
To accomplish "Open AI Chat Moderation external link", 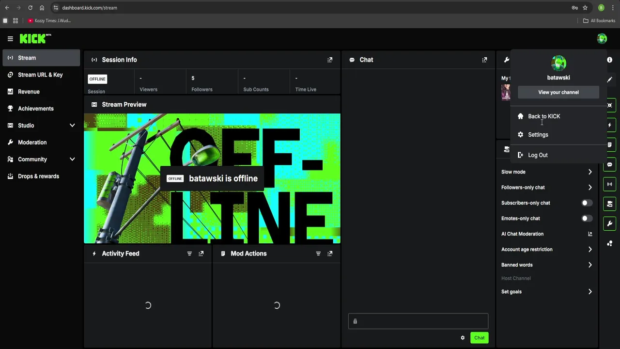I will click(x=590, y=234).
